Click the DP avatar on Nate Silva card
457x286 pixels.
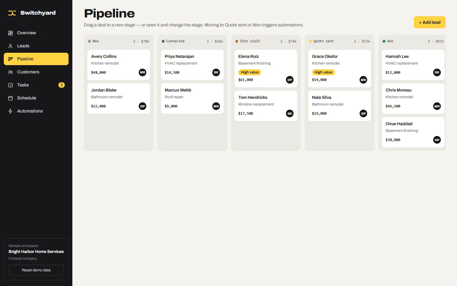(x=363, y=113)
